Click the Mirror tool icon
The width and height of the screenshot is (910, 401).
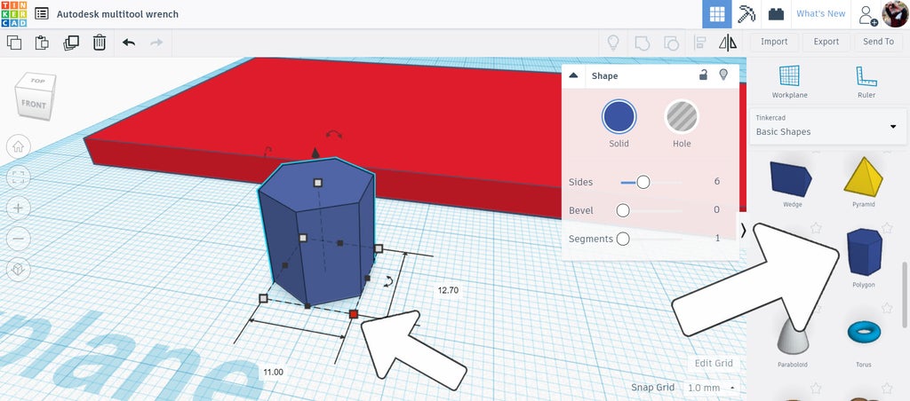(x=727, y=43)
